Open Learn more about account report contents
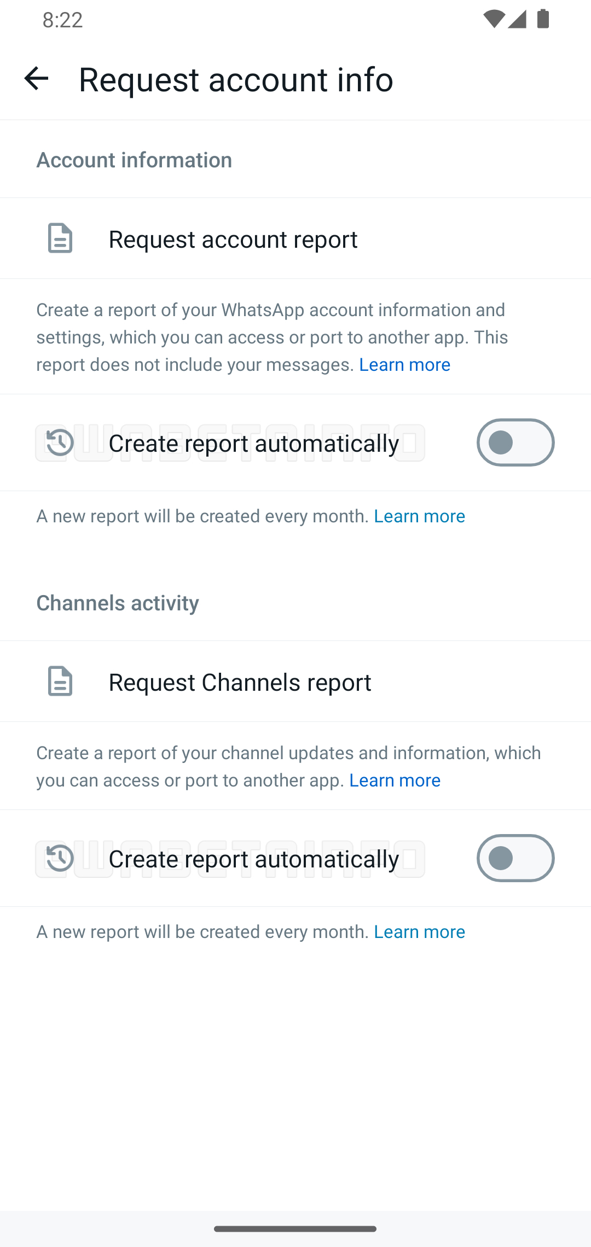The height and width of the screenshot is (1247, 591). 404,364
